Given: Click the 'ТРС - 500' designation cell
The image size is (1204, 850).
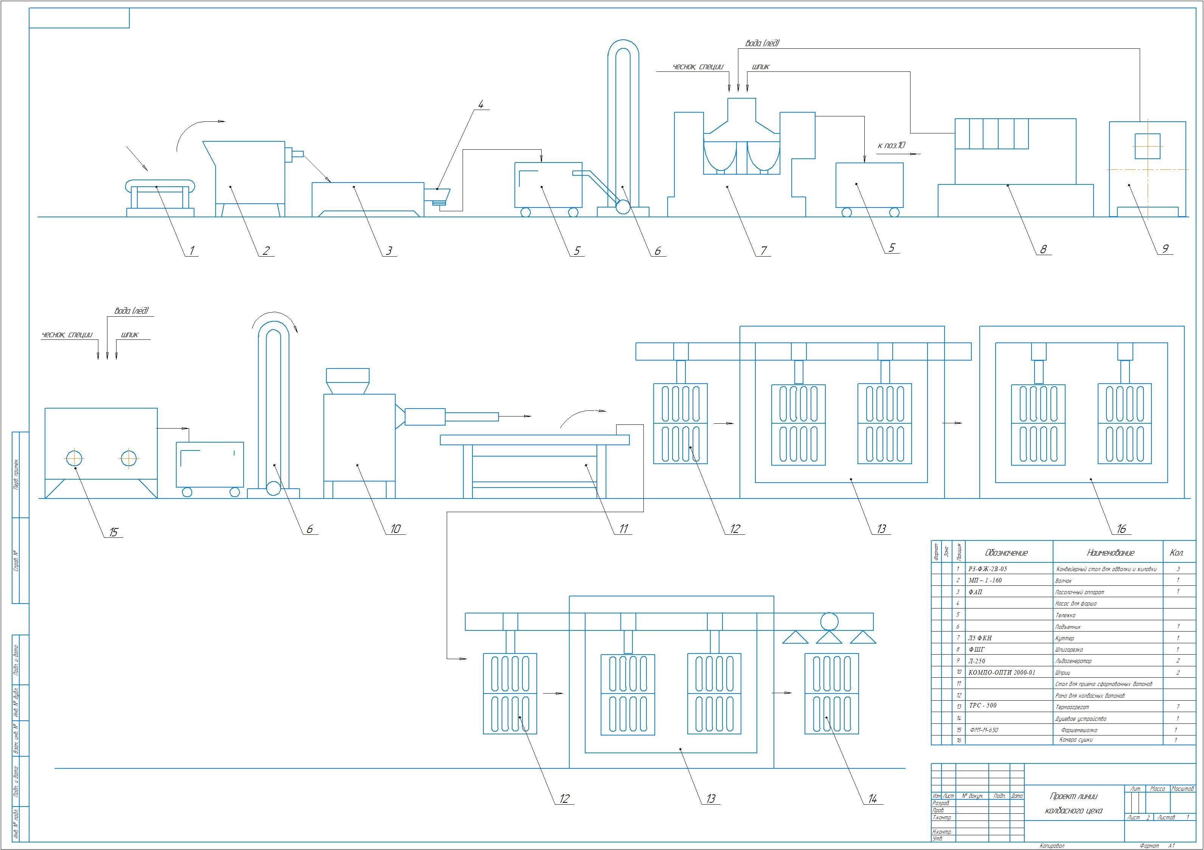Looking at the screenshot, I should (982, 705).
